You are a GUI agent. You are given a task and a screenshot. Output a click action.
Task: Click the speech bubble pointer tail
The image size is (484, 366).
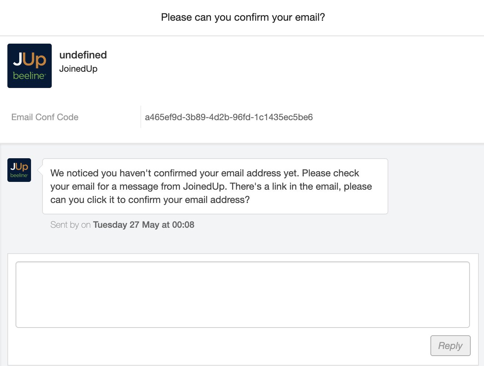point(41,170)
